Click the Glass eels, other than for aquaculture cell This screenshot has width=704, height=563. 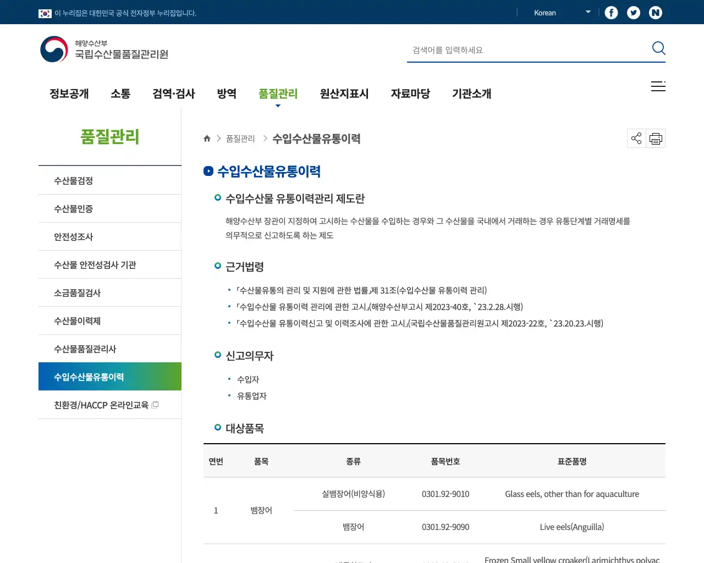pos(572,494)
